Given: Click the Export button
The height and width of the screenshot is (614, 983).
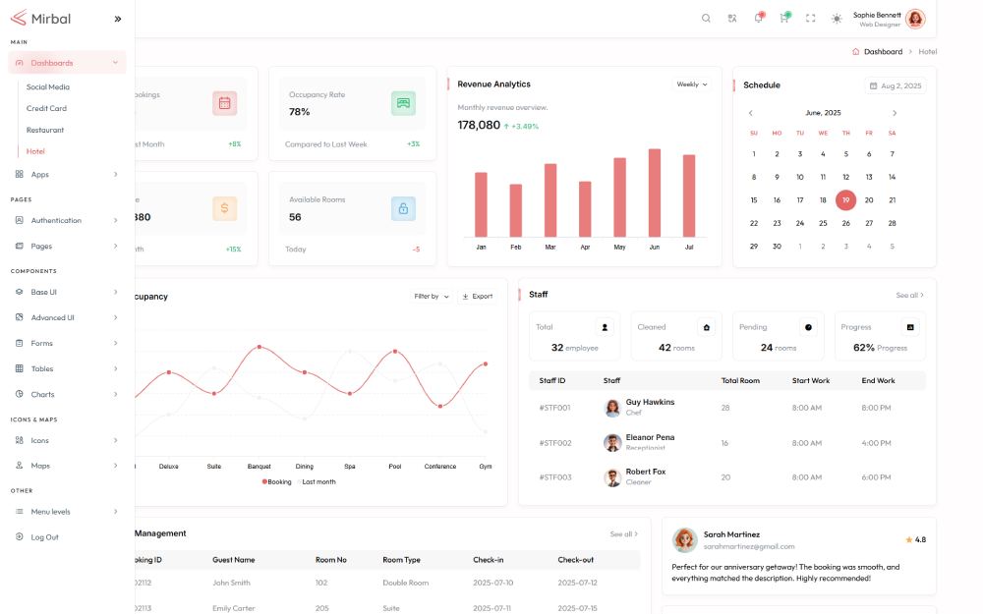Looking at the screenshot, I should (x=477, y=296).
